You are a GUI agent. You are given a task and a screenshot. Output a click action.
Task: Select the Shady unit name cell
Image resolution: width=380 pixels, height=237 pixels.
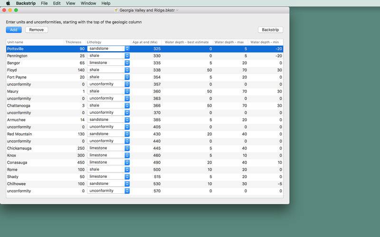click(x=13, y=177)
